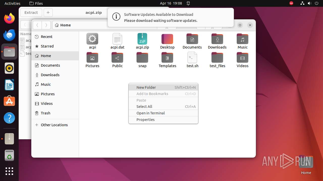Open Ubuntu Software from the dock
The height and width of the screenshot is (181, 323).
9,101
